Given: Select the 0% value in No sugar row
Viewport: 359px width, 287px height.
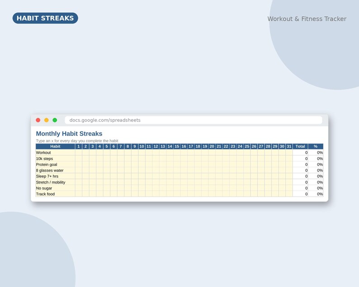Looking at the screenshot, I should (x=316, y=188).
